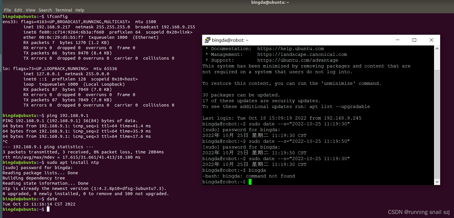This screenshot has width=454, height=218.
Task: Open the Terminal menu
Action: click(x=64, y=10)
